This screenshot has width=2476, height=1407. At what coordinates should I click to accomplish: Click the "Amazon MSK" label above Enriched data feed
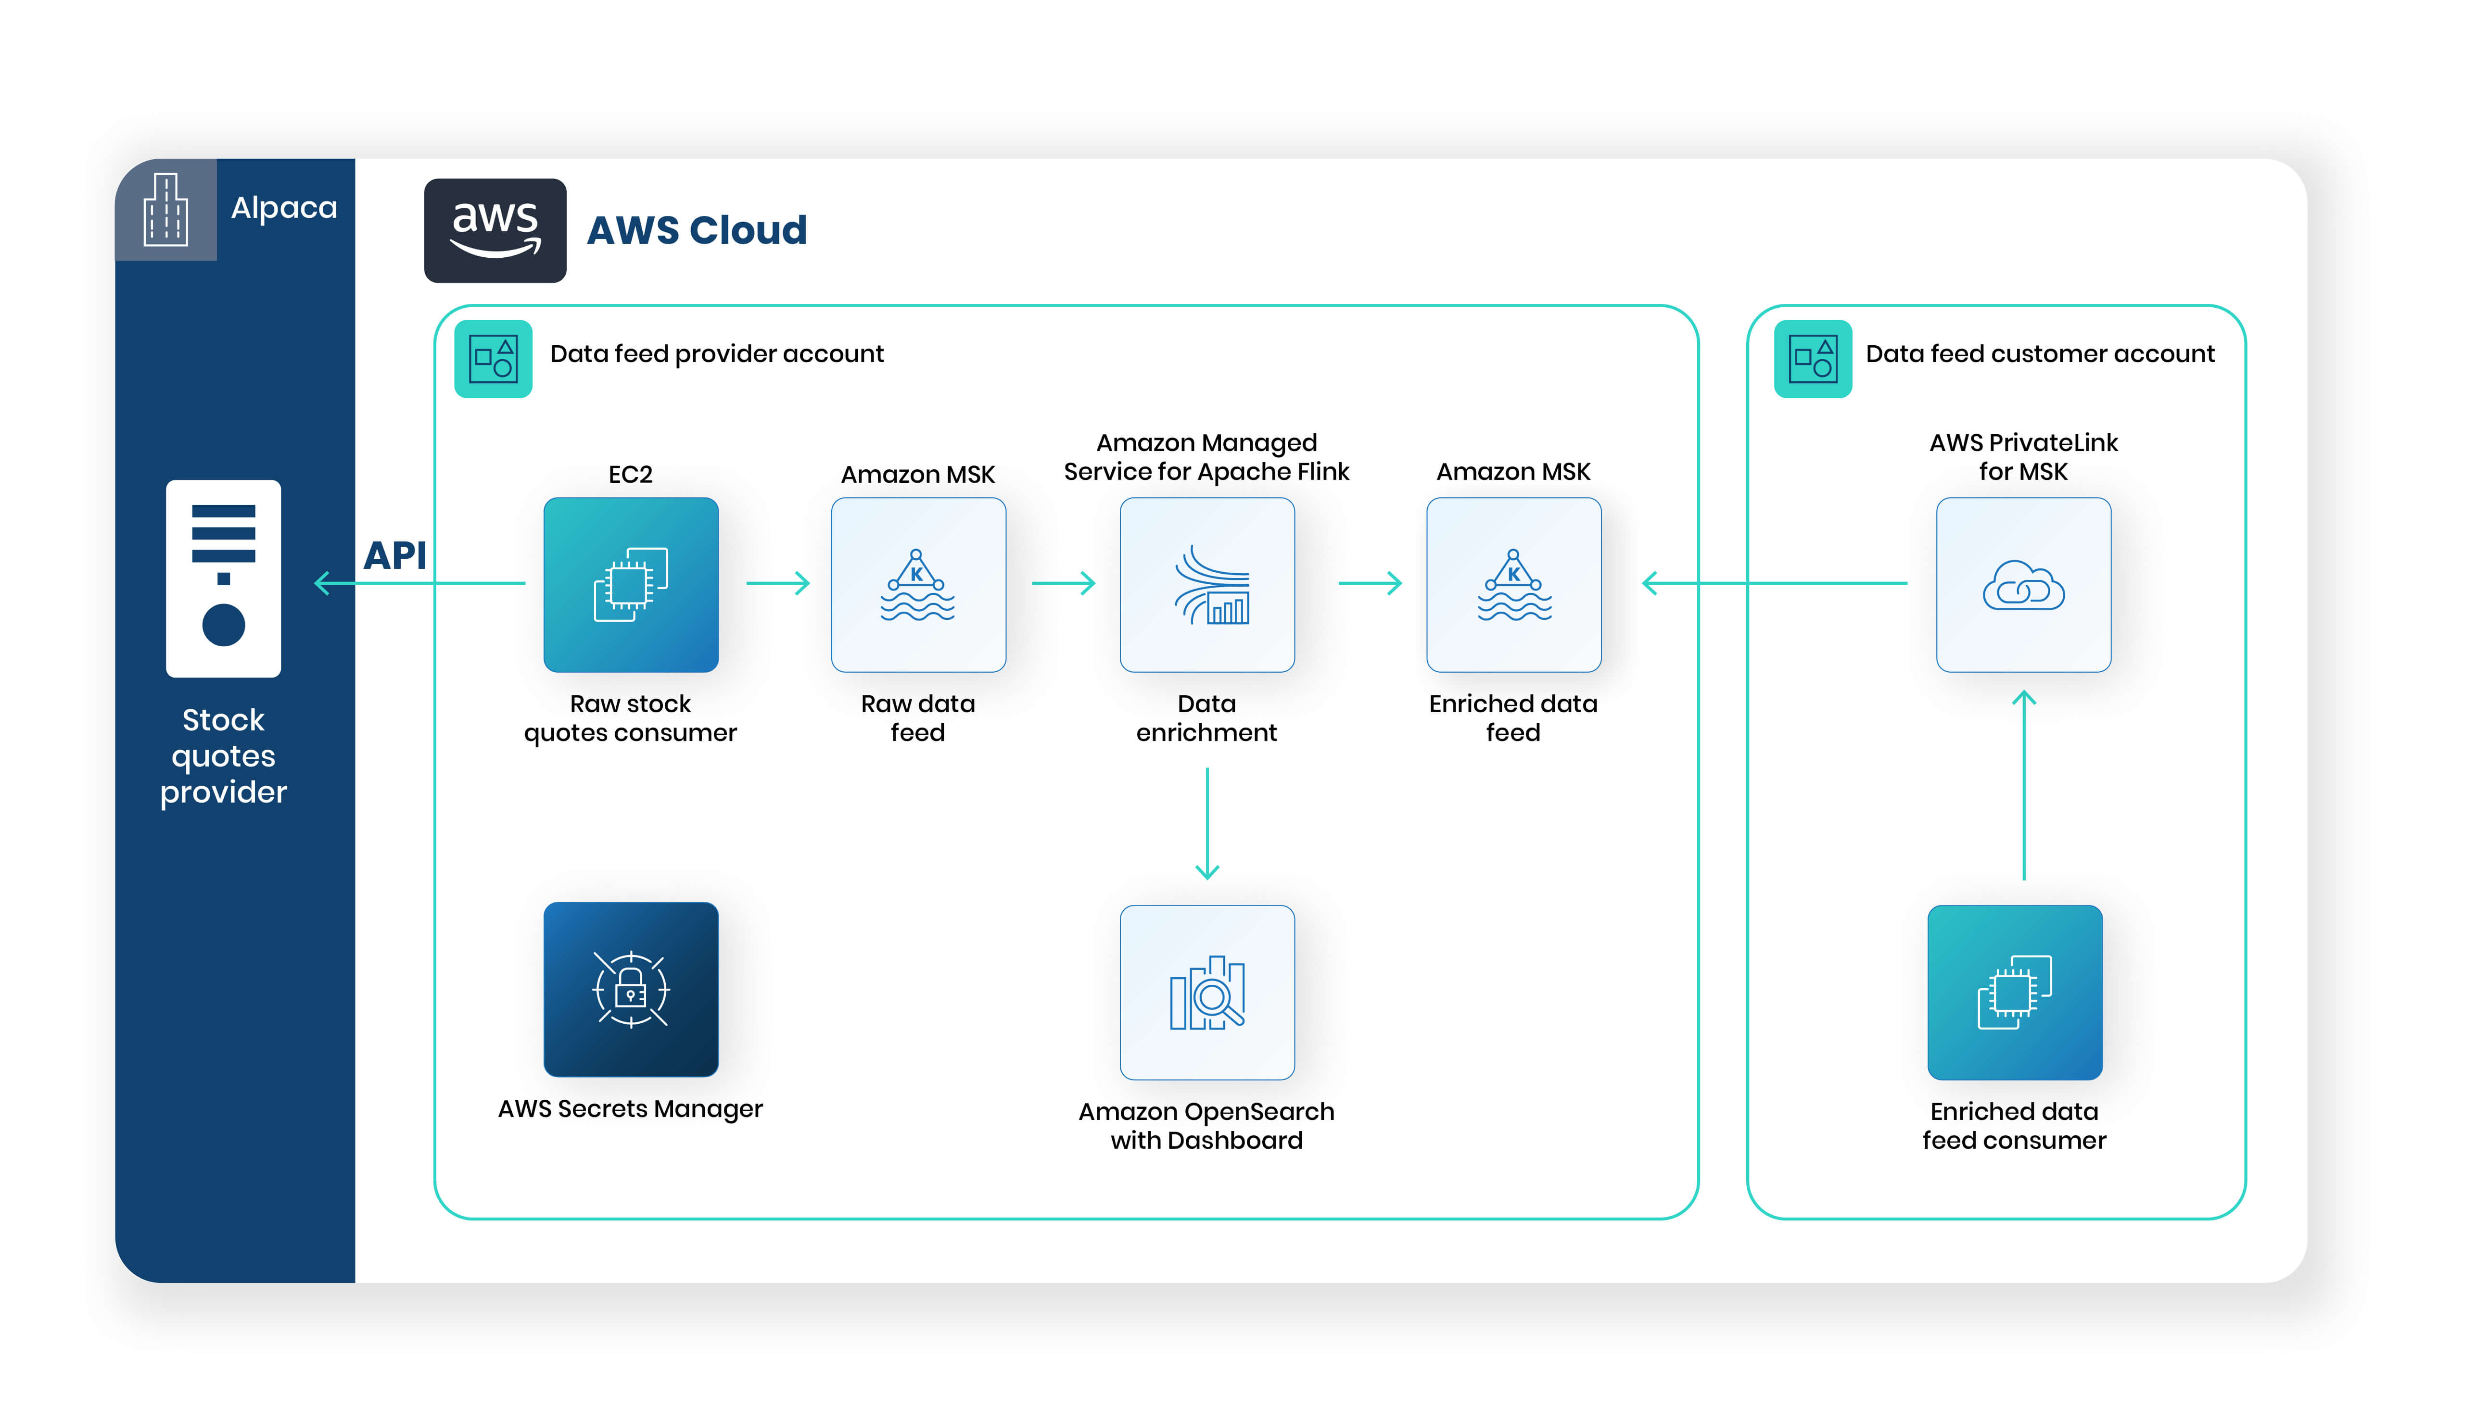tap(1513, 472)
